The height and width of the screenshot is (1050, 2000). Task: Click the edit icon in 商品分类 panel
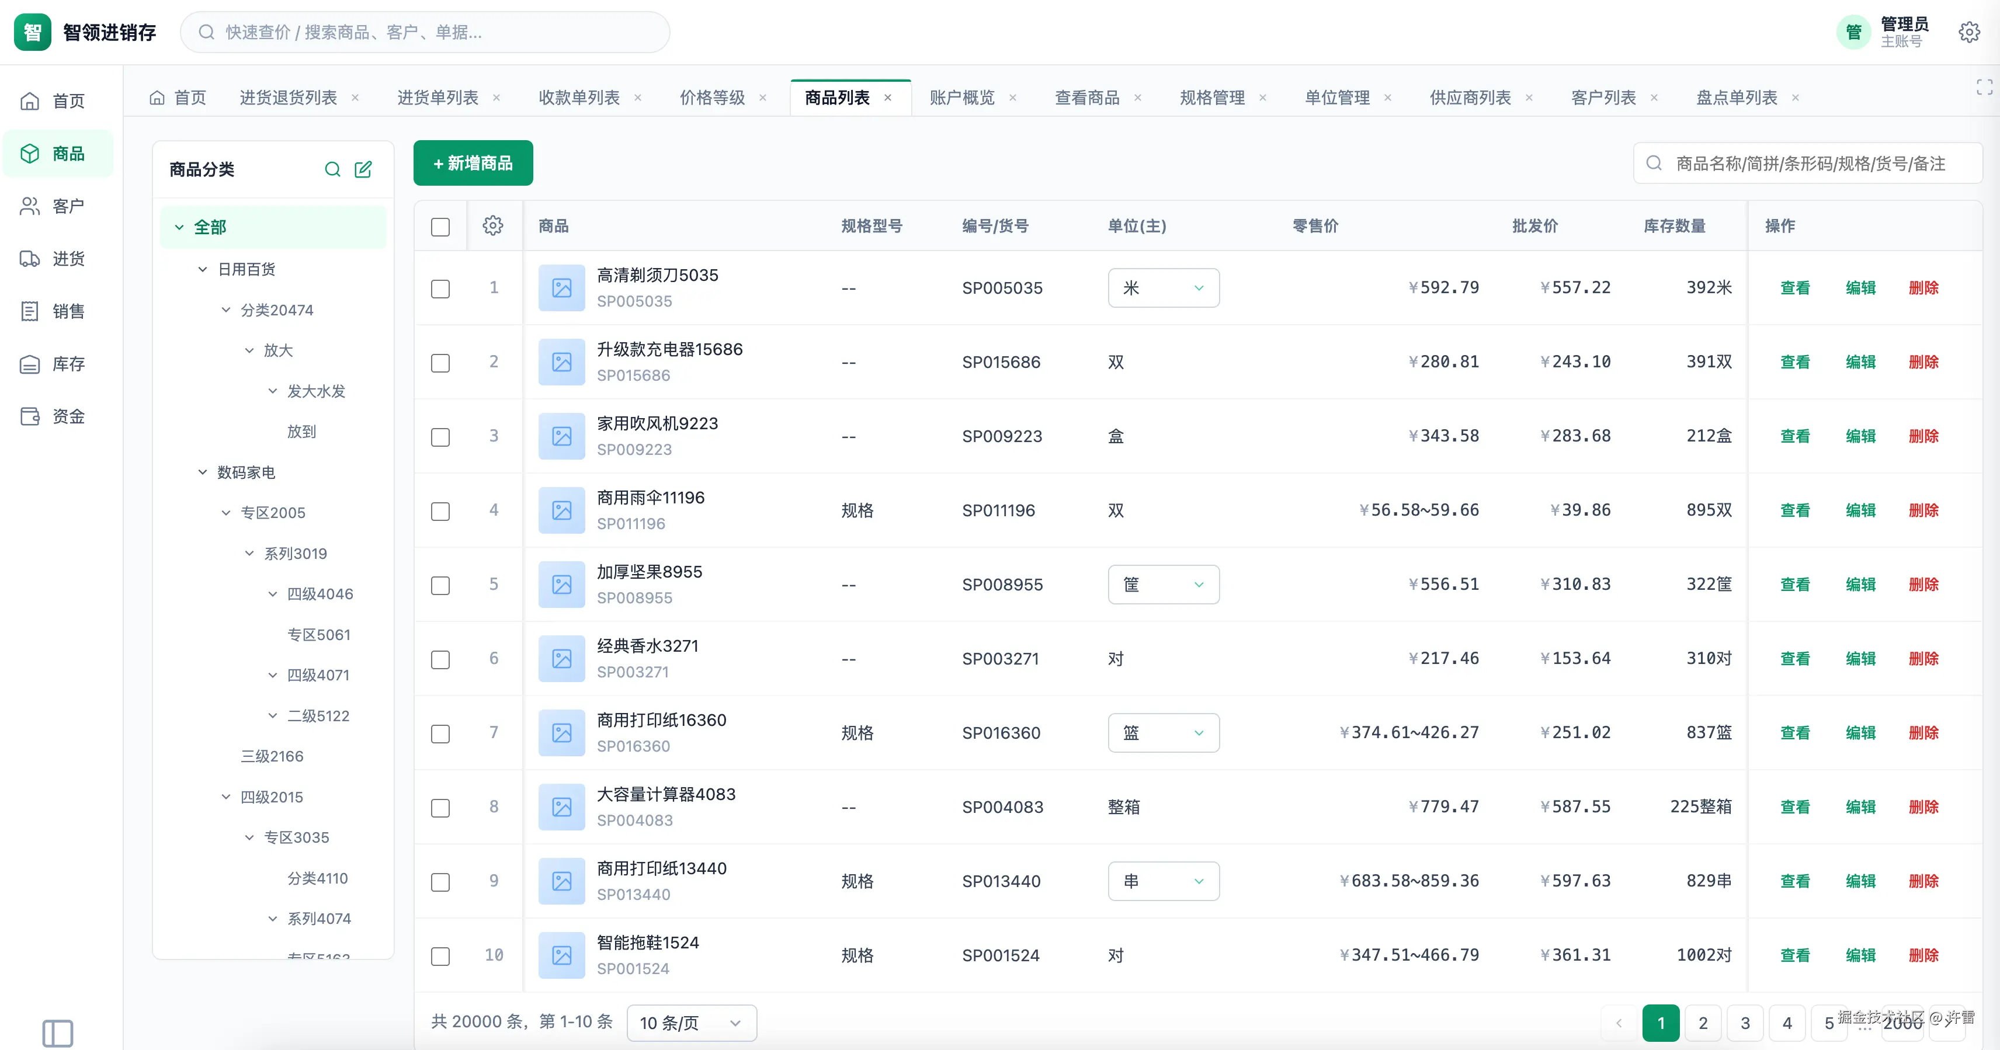[x=363, y=169]
